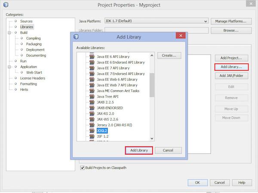
Task: Click the Java EE 7 API Library icon
Action: click(92, 68)
